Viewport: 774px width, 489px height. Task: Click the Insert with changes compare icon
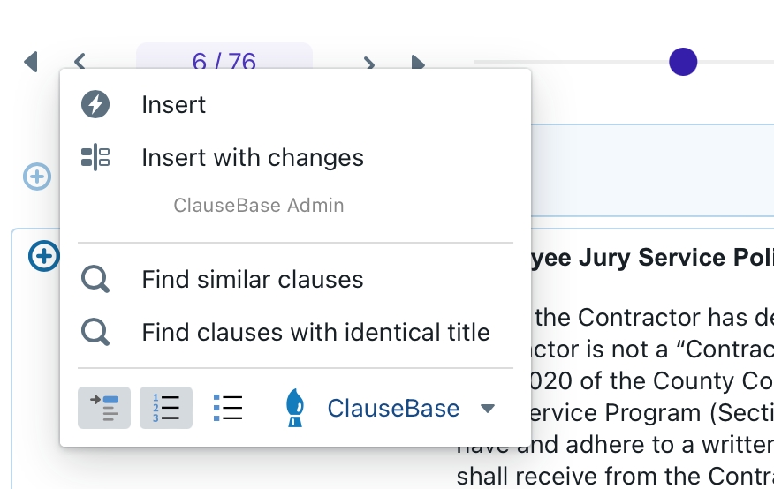point(95,157)
